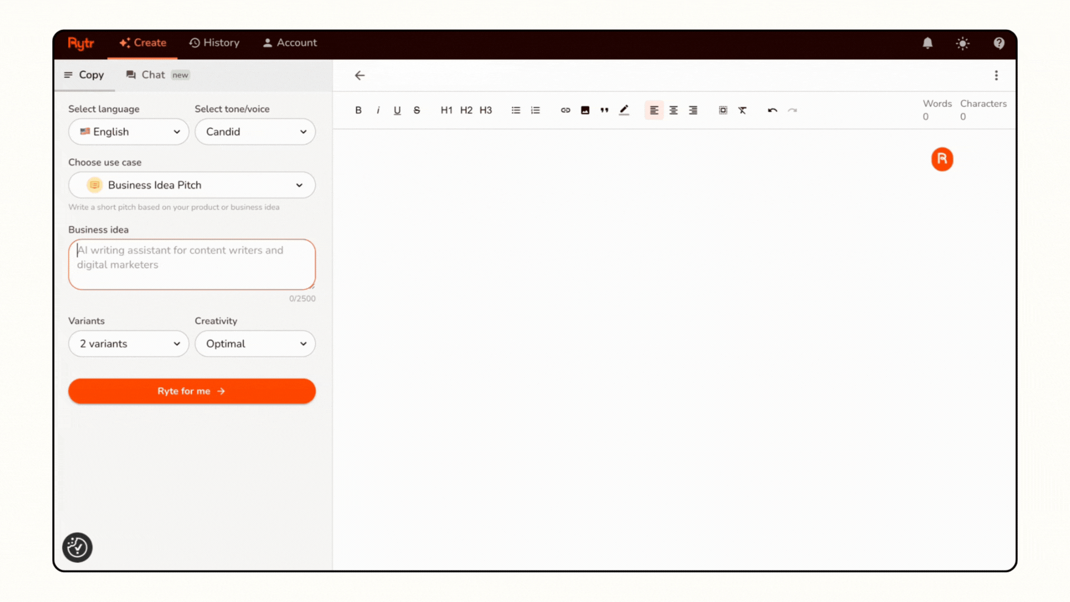Open help using the question mark icon
The width and height of the screenshot is (1070, 602).
click(x=999, y=43)
